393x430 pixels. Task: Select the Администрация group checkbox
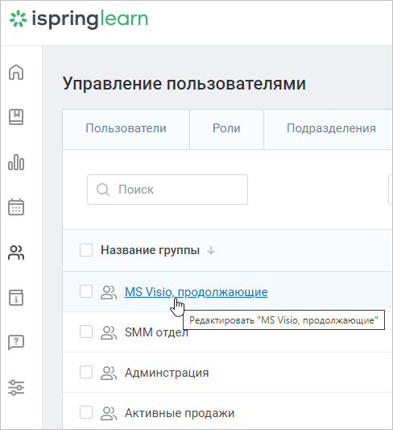86,372
